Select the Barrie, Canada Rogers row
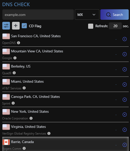 click(x=65, y=144)
